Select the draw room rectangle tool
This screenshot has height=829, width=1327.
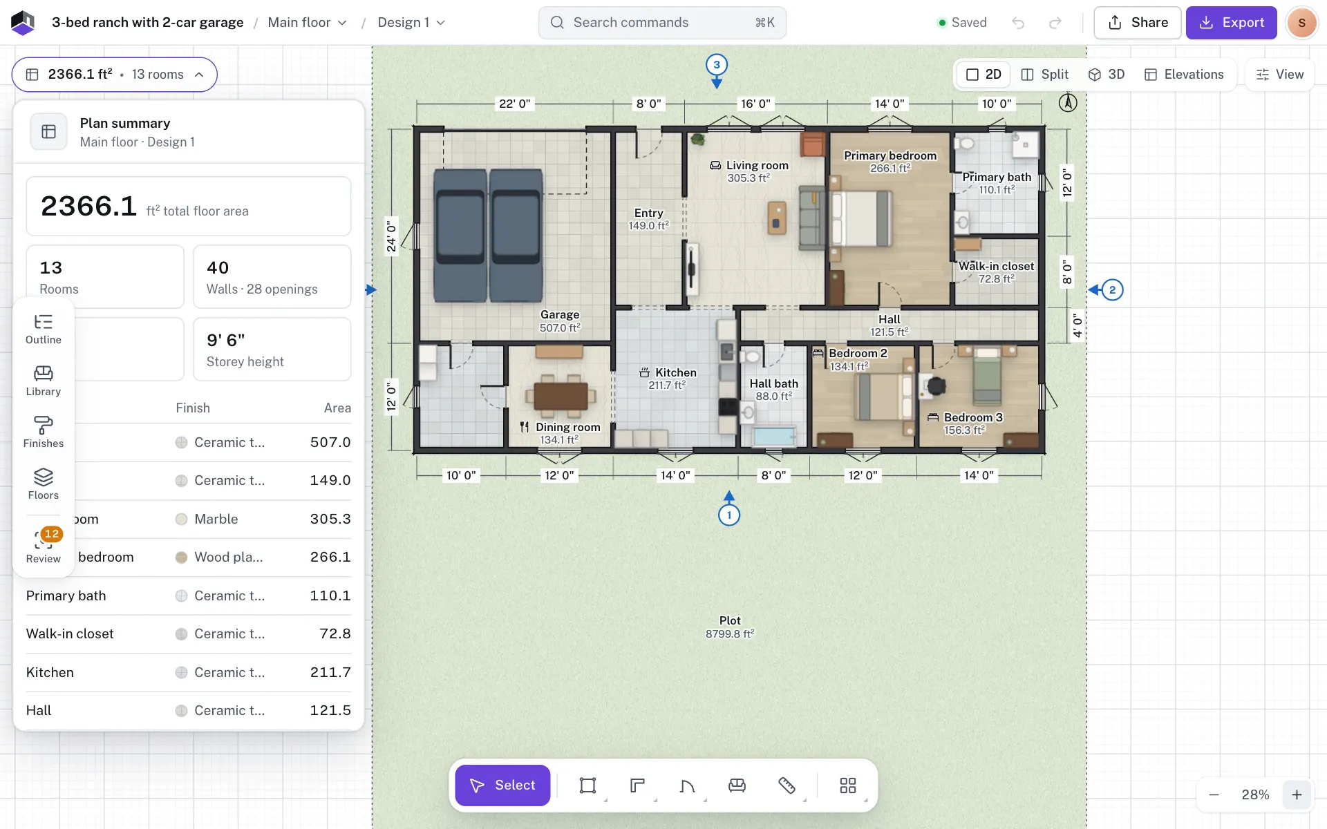[587, 785]
